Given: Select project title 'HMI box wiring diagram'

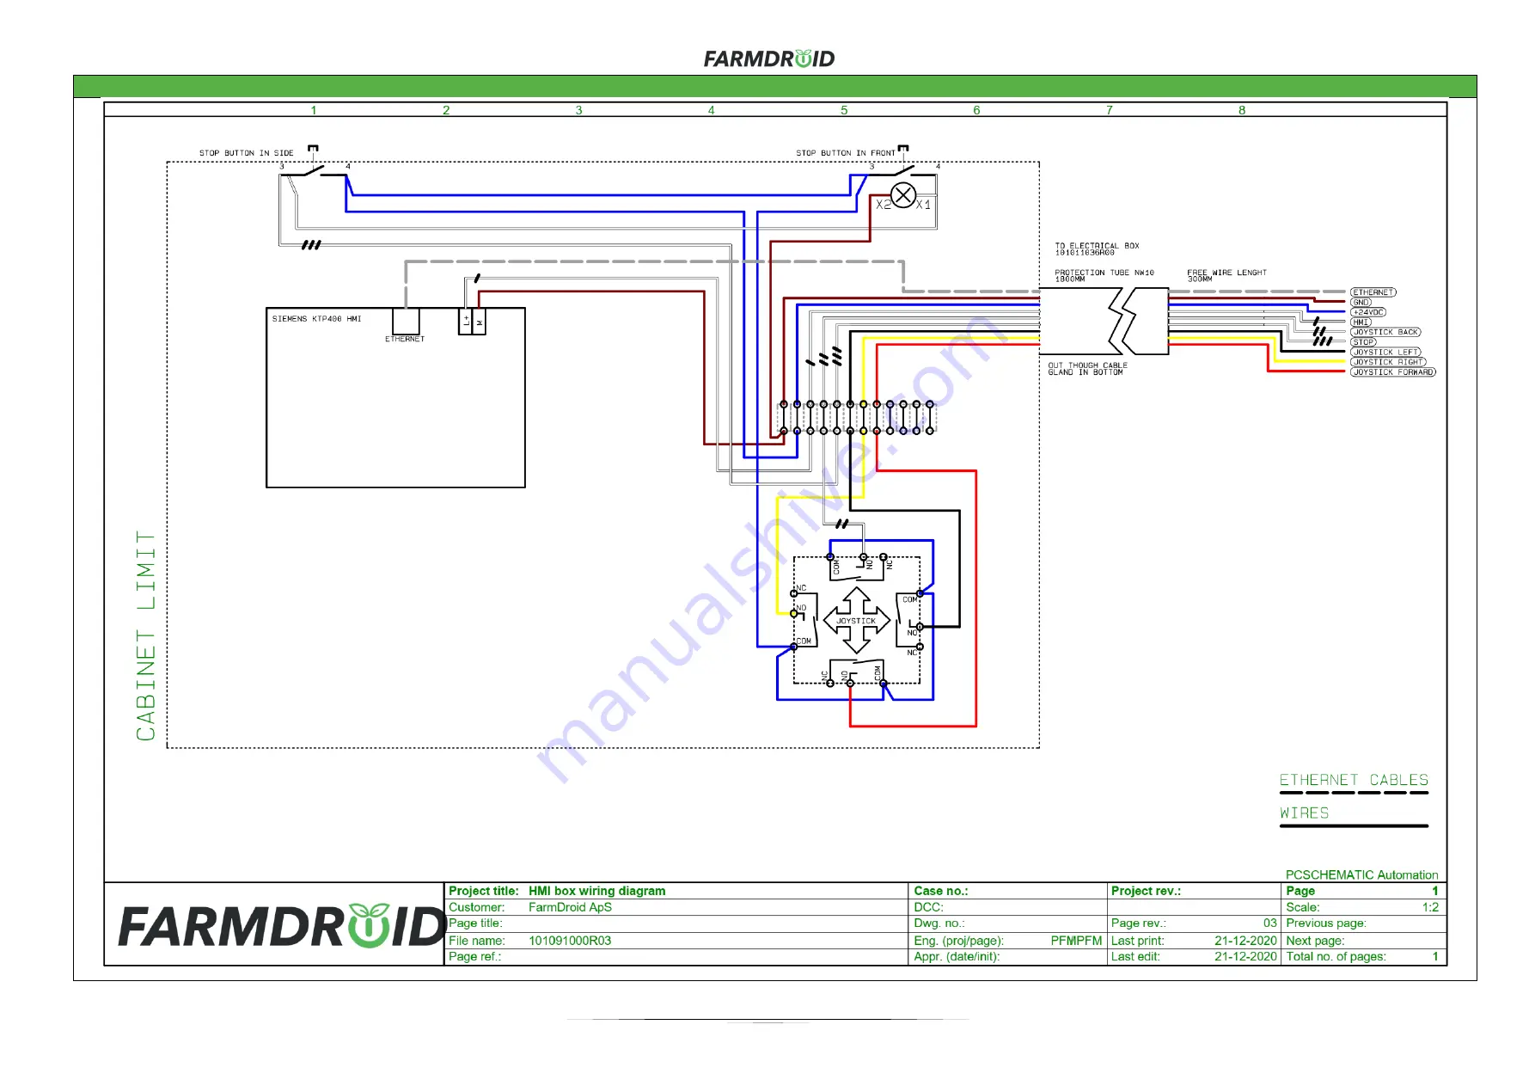Looking at the screenshot, I should [596, 891].
